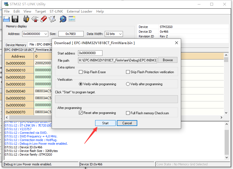Click Browse to choose firmware file

[168, 60]
